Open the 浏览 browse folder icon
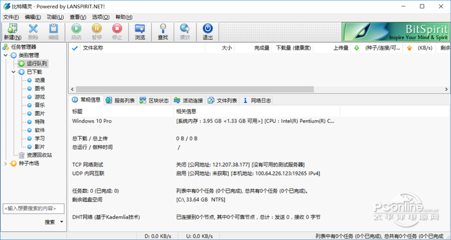Image resolution: width=451 pixels, height=240 pixels. (140, 32)
